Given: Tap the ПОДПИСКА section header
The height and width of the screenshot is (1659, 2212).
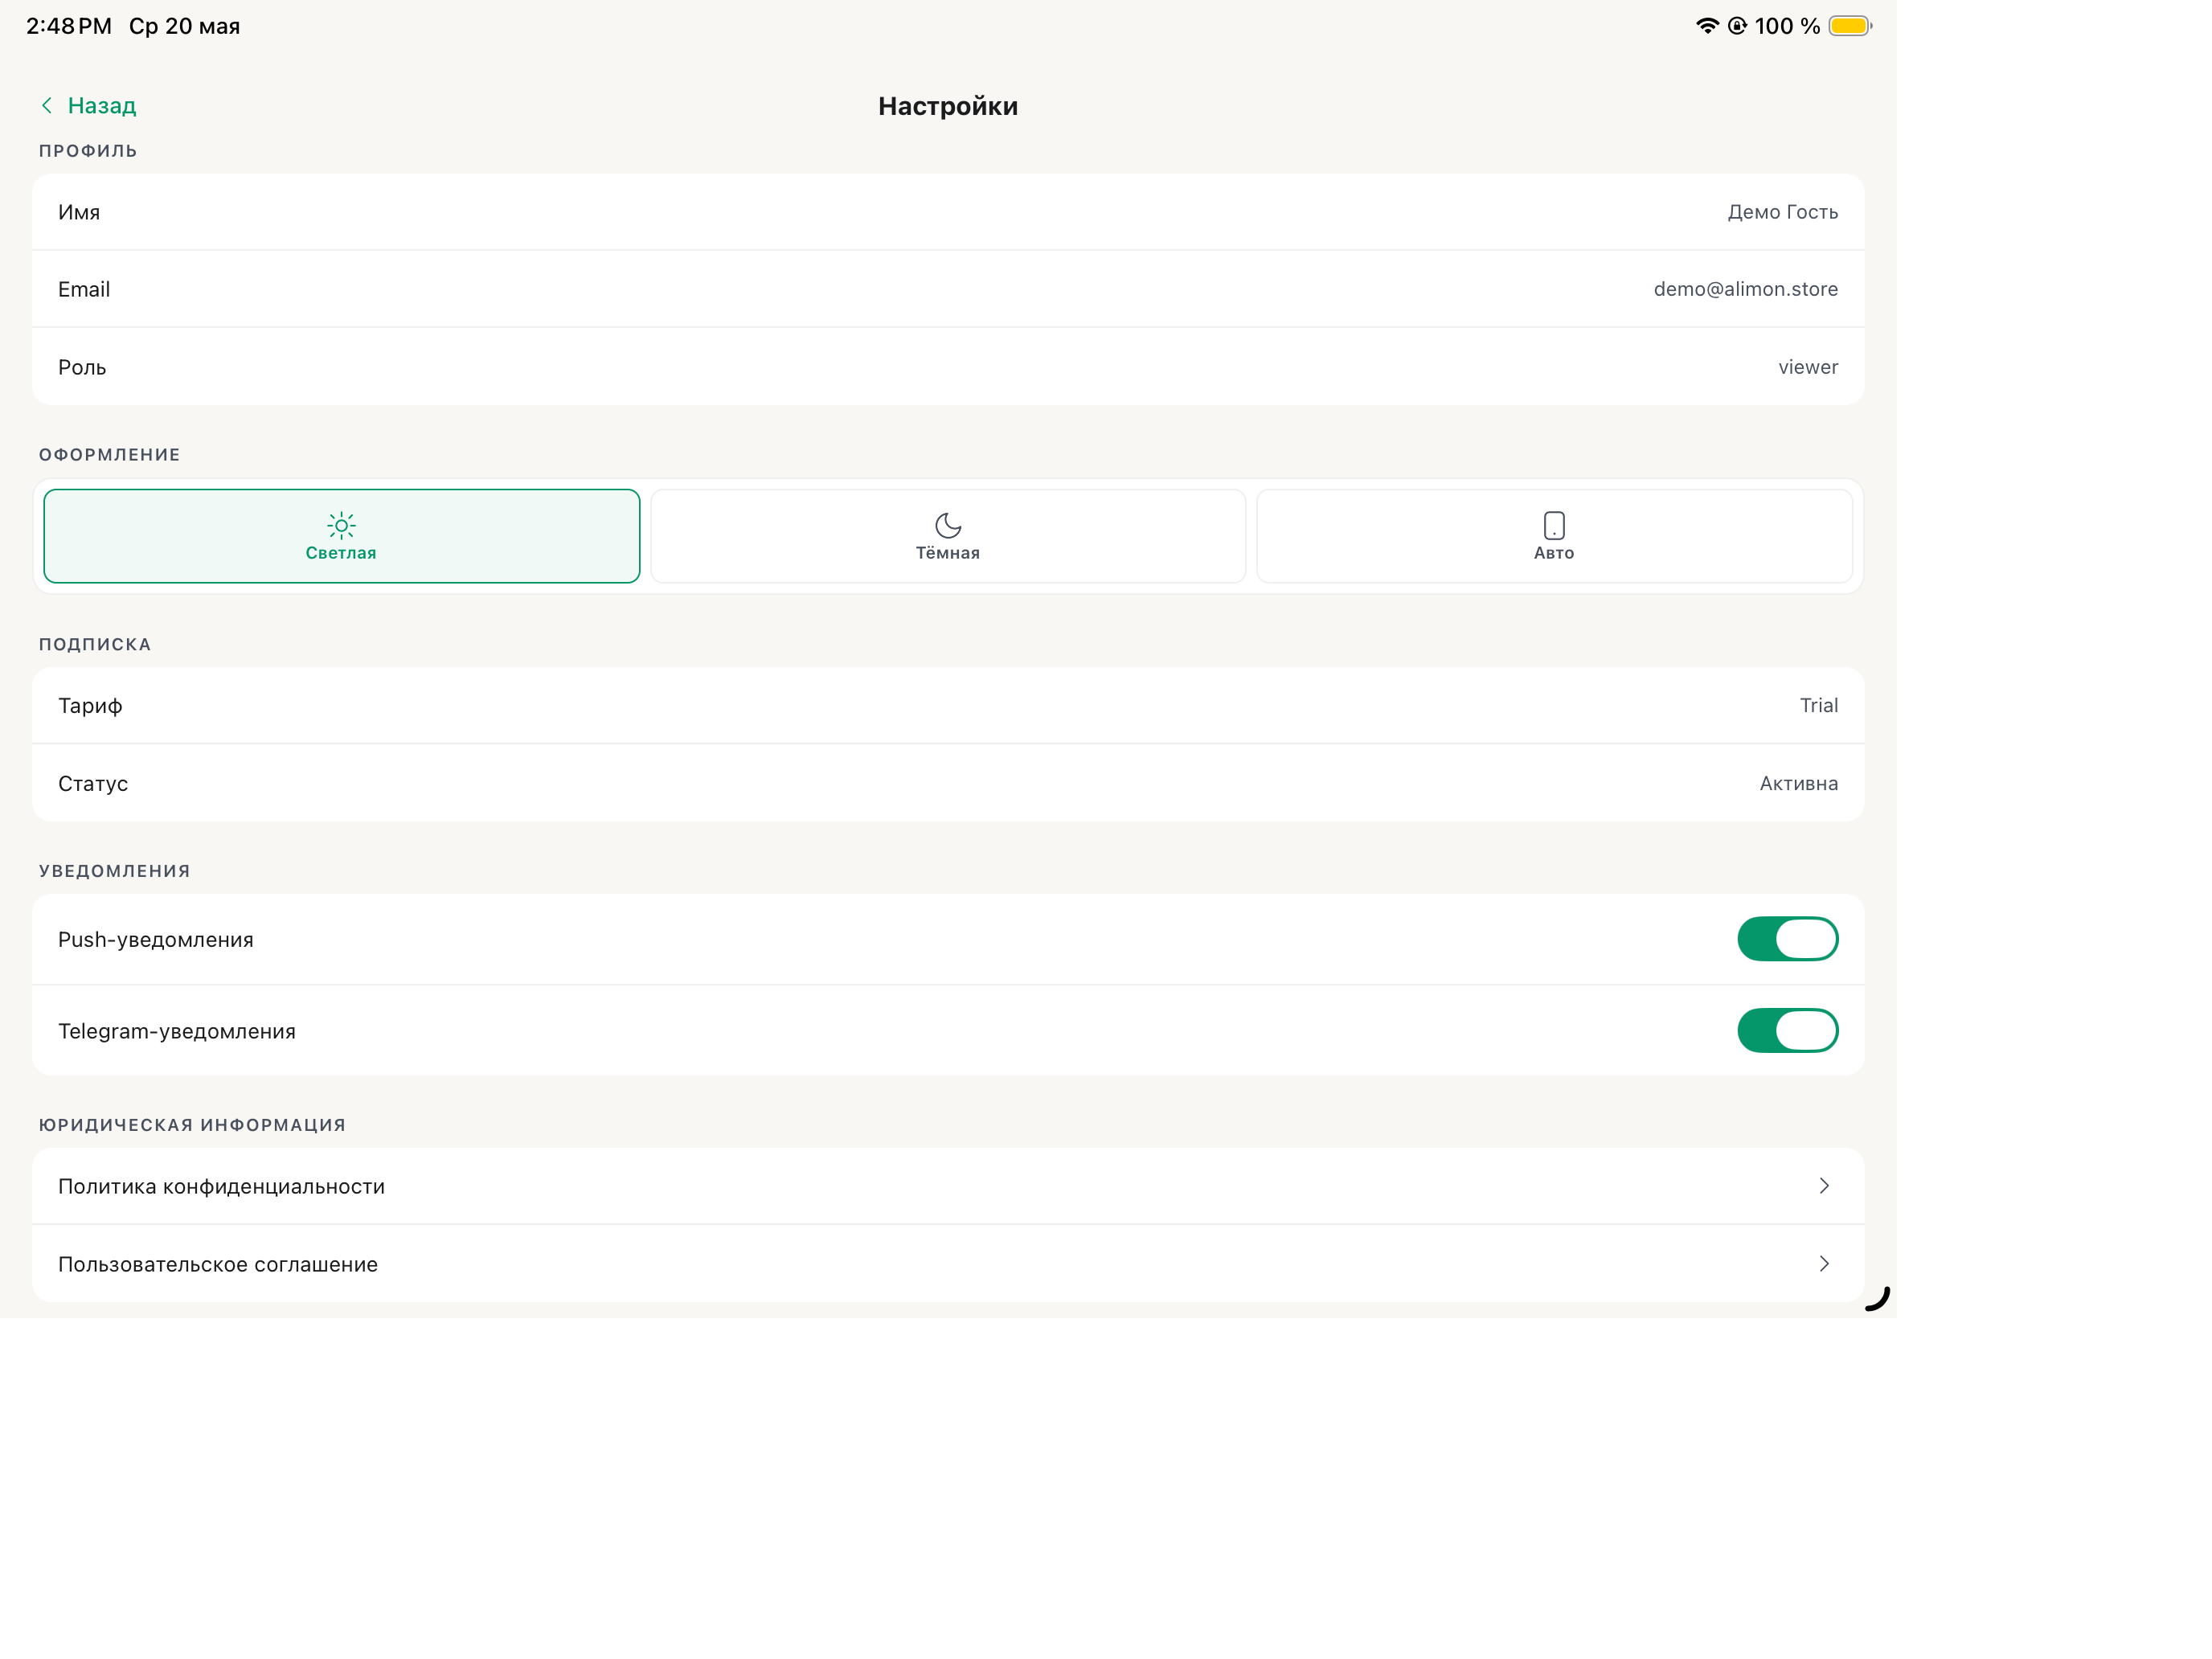Looking at the screenshot, I should [x=95, y=645].
